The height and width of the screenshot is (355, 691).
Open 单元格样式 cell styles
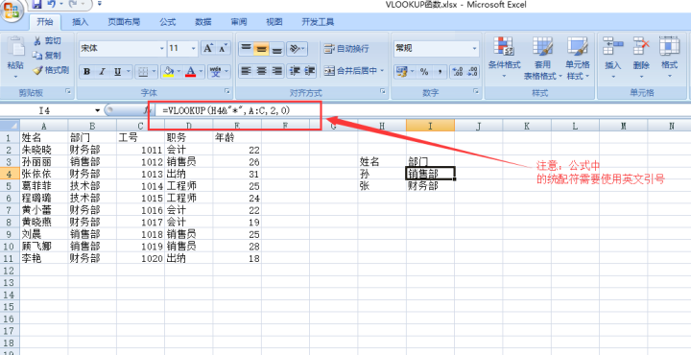[x=578, y=59]
